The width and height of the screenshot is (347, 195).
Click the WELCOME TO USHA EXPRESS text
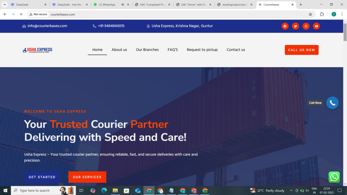click(x=55, y=112)
